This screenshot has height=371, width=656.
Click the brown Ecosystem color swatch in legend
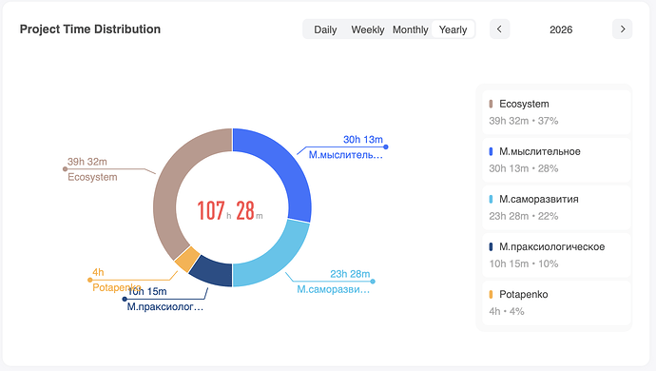[491, 104]
